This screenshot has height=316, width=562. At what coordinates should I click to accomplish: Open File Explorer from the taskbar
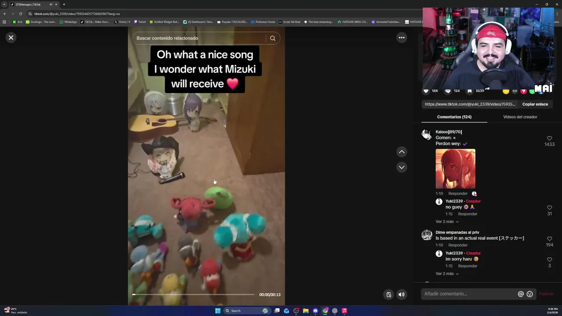tap(306, 311)
